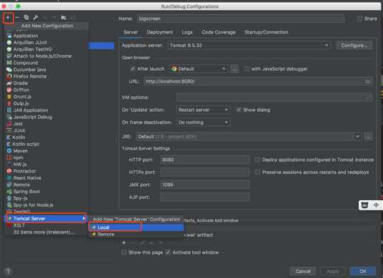Switch to the Logs tab

click(187, 32)
